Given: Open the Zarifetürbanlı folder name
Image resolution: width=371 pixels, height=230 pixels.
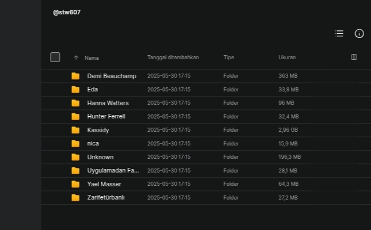Looking at the screenshot, I should pos(106,197).
